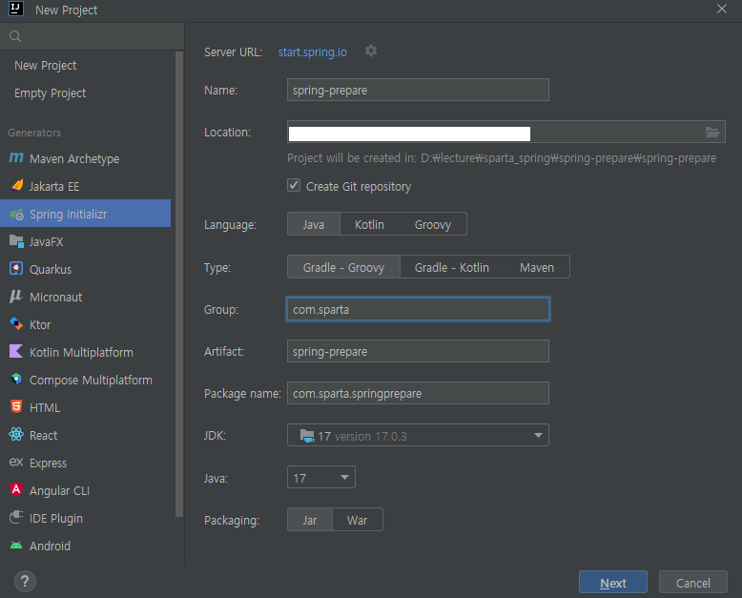Click the Package name input field
Screen dimensions: 742x598
(418, 393)
